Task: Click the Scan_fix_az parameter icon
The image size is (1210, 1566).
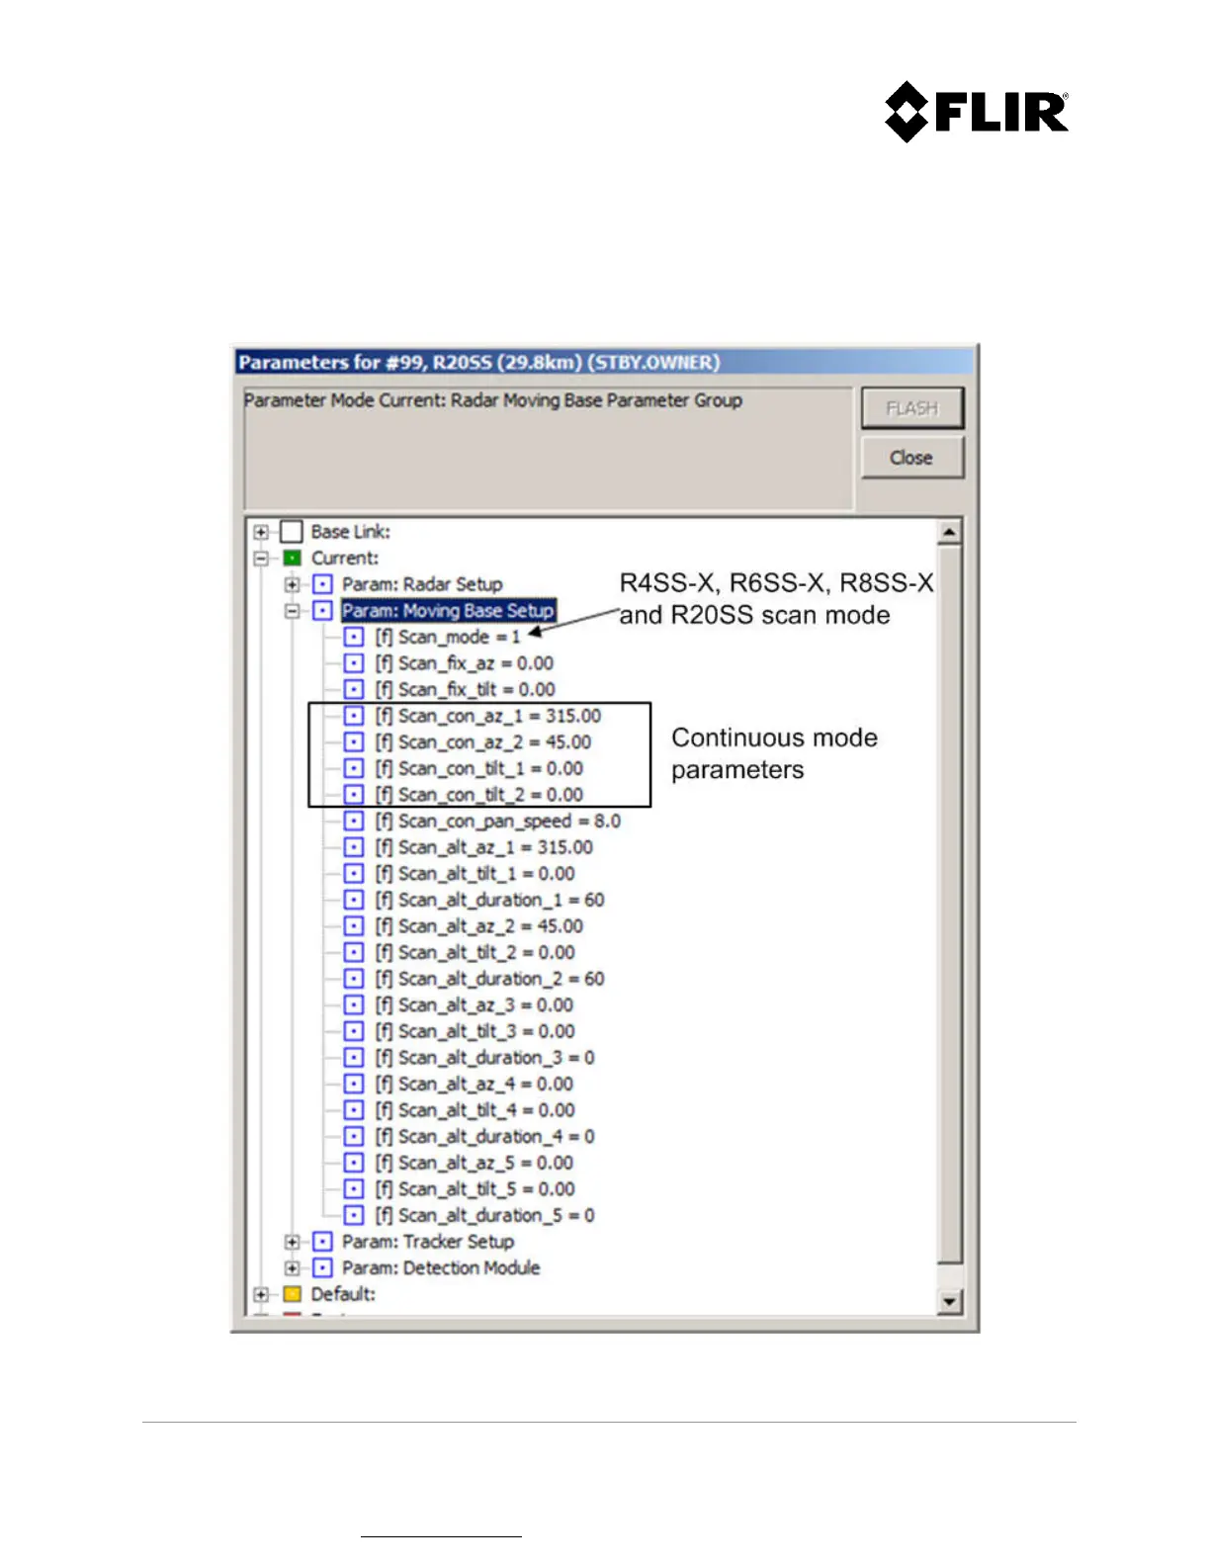Action: coord(354,663)
